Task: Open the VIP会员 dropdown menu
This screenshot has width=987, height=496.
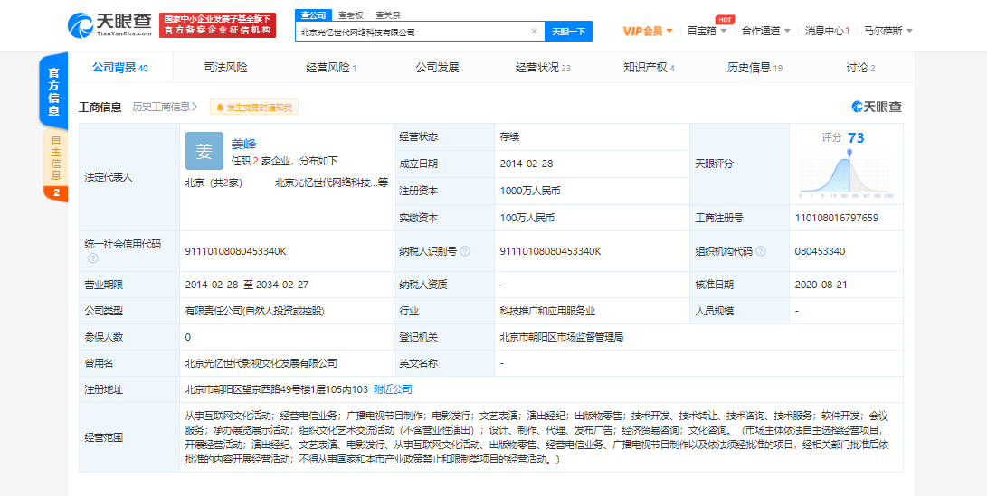Action: coord(648,31)
